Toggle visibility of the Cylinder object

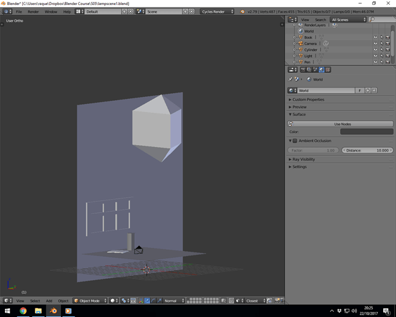376,50
